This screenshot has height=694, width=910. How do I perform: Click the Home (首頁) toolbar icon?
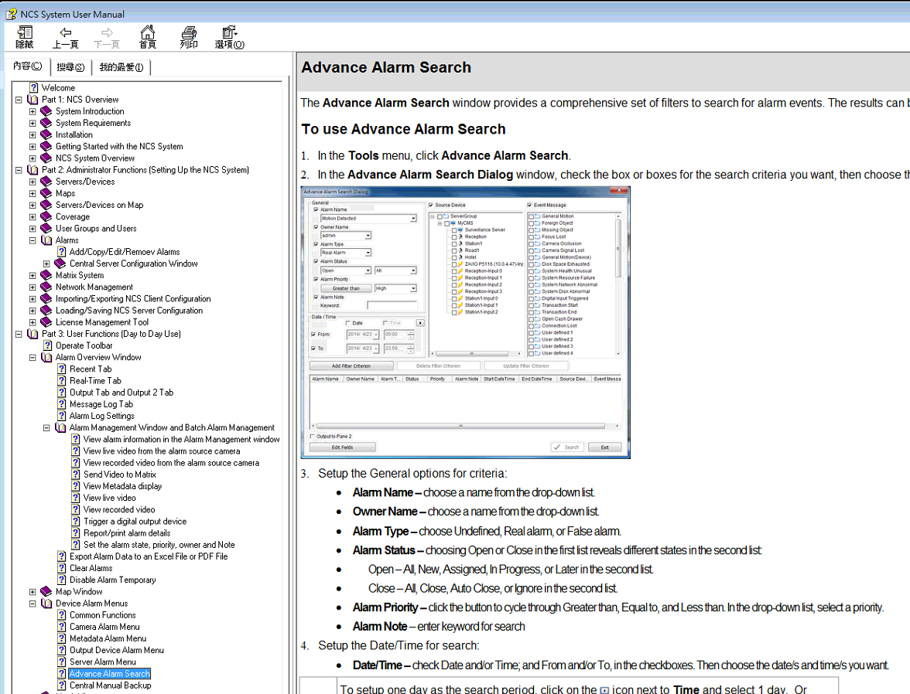point(147,36)
